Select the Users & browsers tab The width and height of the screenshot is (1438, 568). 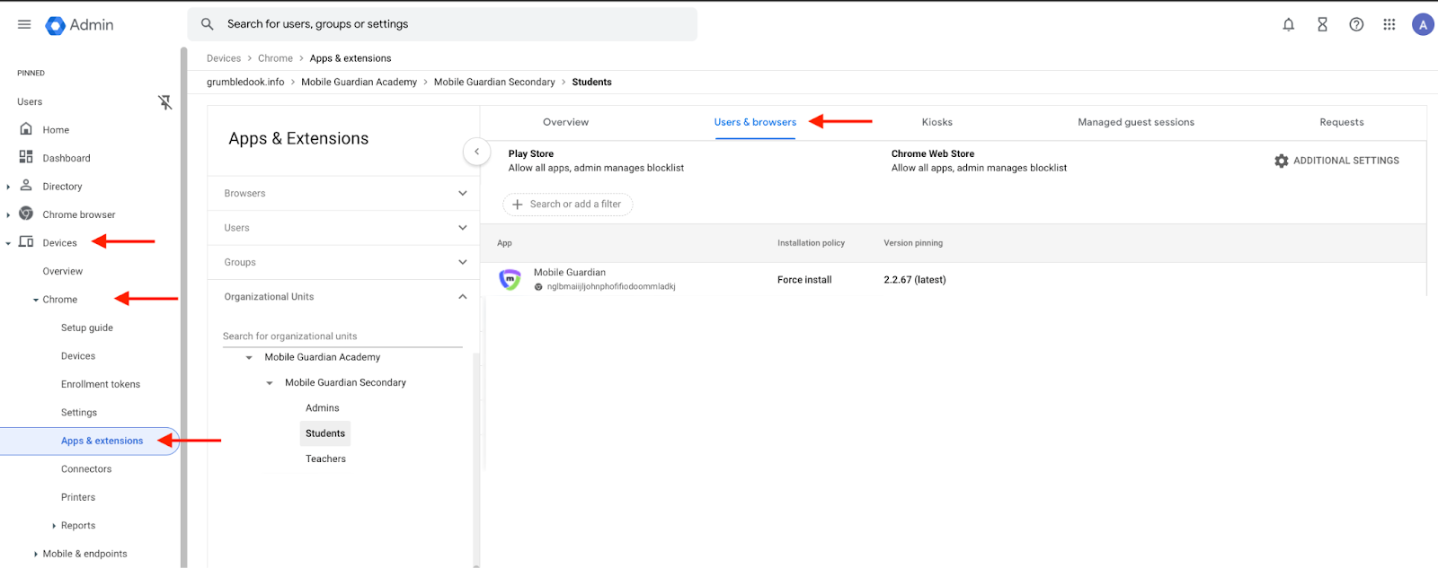point(755,122)
